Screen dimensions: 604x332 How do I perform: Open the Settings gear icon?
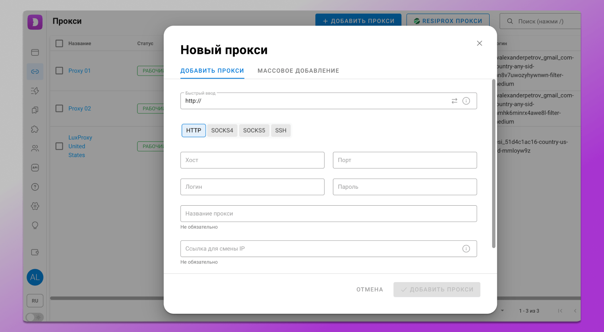pos(35,206)
